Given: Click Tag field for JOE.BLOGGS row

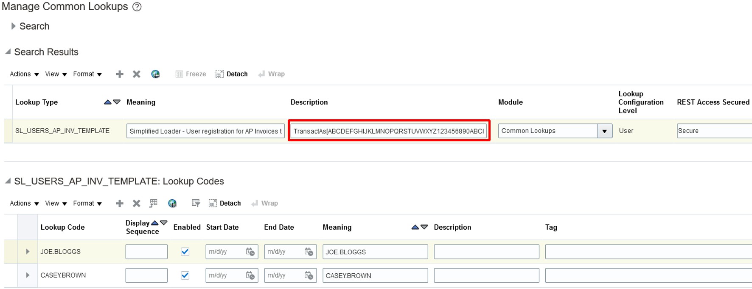Looking at the screenshot, I should point(648,252).
